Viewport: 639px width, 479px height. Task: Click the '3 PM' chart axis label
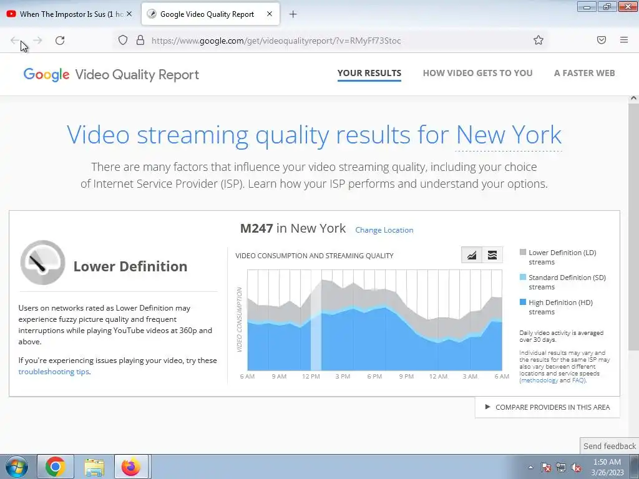[343, 376]
